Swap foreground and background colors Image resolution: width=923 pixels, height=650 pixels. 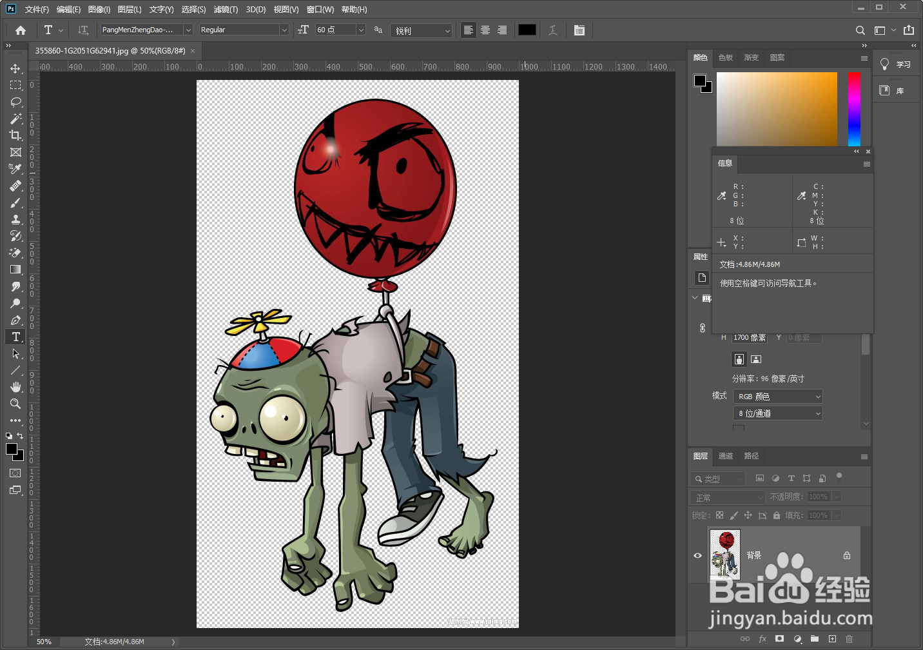point(20,437)
